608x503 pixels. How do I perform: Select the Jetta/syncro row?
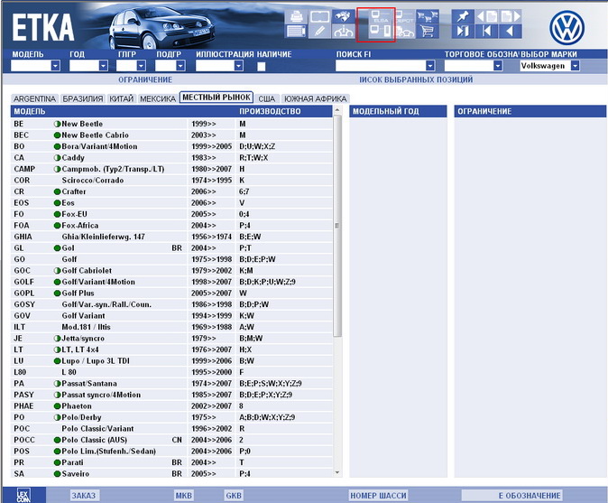coord(171,338)
